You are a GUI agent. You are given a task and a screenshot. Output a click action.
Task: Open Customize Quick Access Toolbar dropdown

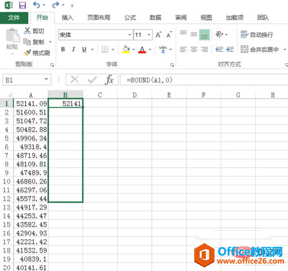pos(72,6)
